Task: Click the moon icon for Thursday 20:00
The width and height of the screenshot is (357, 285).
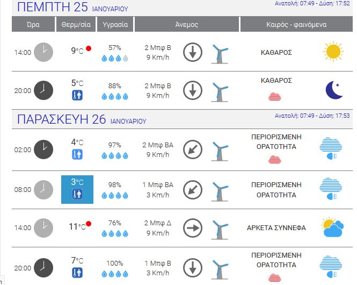Action: 334,90
